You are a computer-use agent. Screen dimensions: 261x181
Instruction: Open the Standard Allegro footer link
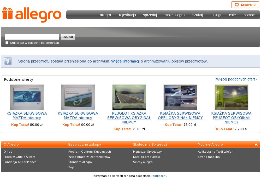click(x=80, y=162)
